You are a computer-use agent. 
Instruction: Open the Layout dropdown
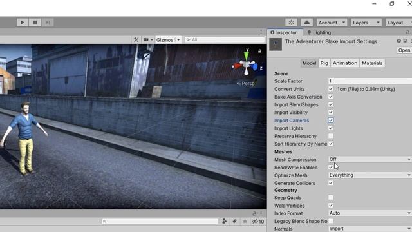coord(398,23)
